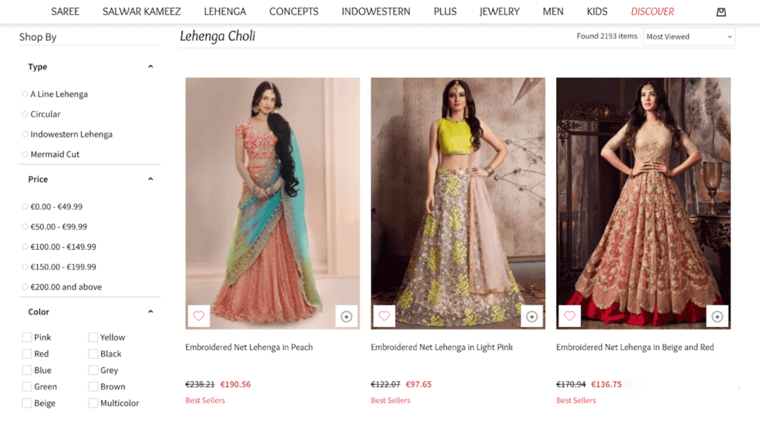This screenshot has height=422, width=760.
Task: Open the SALWAR KAMEEZ menu
Action: [x=142, y=12]
